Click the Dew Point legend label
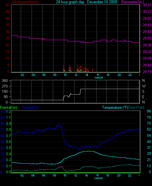The width and height of the screenshot is (152, 186). click(136, 107)
